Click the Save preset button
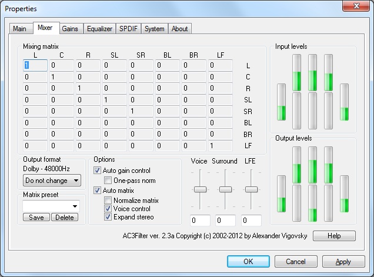 [x=36, y=218]
